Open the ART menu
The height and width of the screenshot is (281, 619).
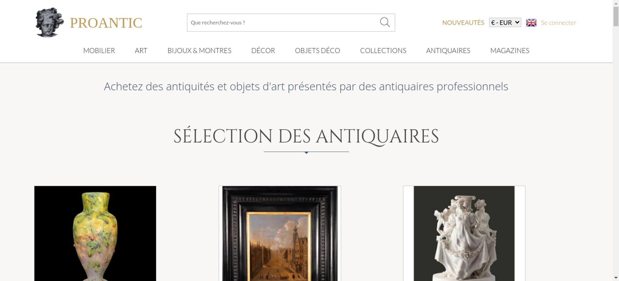(141, 50)
